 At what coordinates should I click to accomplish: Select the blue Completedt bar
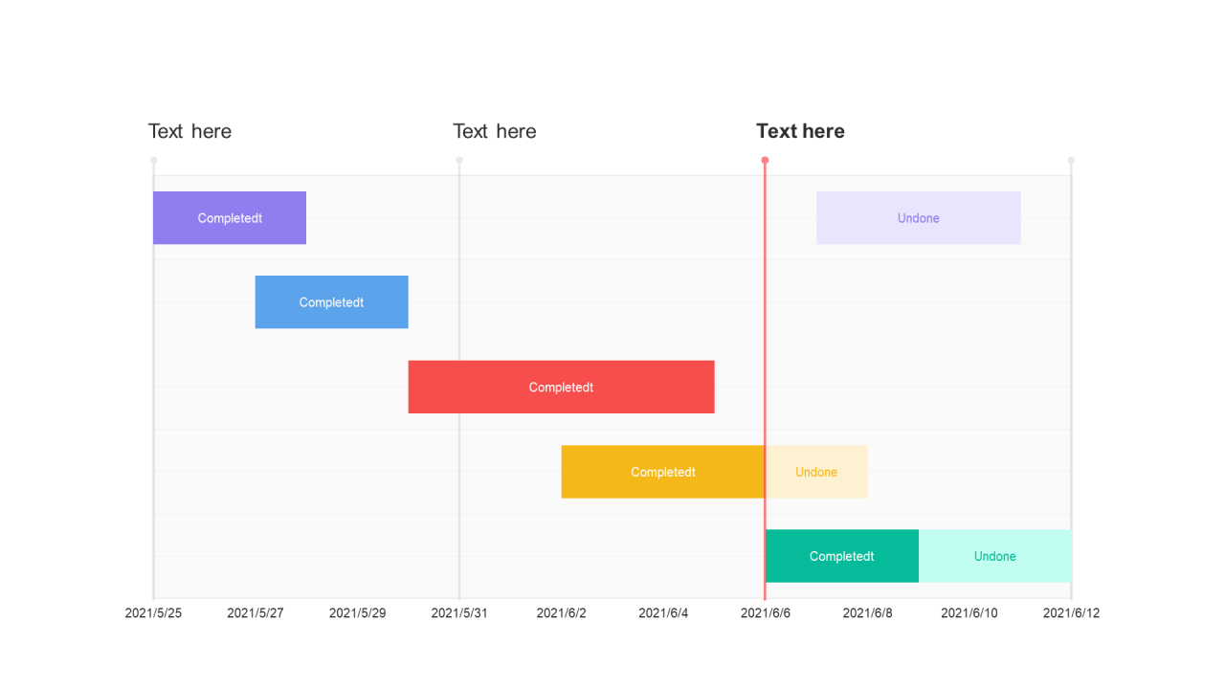point(331,302)
